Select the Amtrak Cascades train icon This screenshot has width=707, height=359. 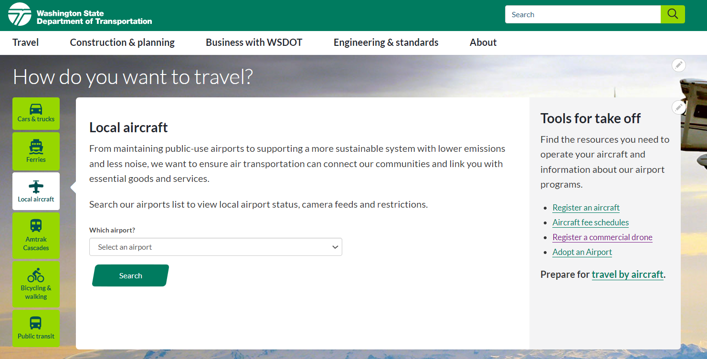click(x=36, y=225)
